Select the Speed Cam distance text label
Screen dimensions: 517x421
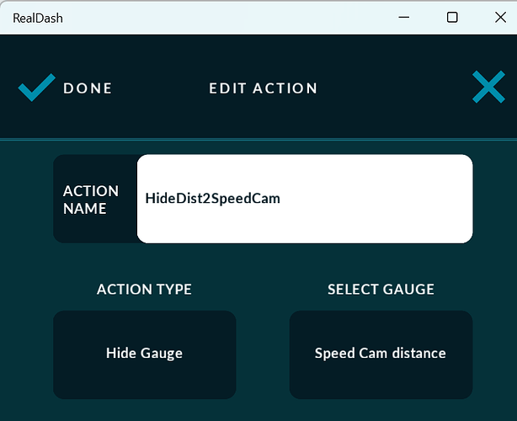(380, 354)
